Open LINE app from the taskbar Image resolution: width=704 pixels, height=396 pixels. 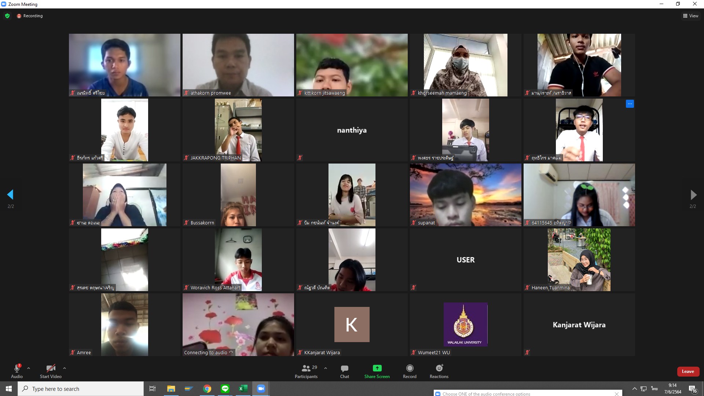click(225, 389)
